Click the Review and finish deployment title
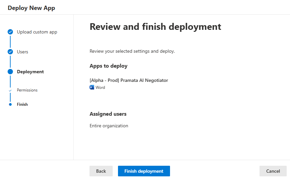The height and width of the screenshot is (180, 290). tap(155, 27)
